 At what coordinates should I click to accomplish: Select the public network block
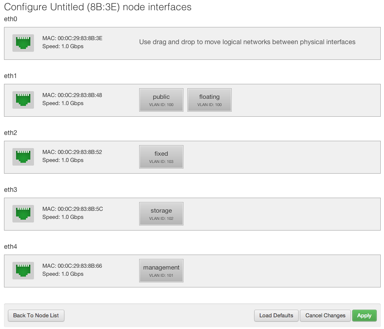click(x=161, y=100)
